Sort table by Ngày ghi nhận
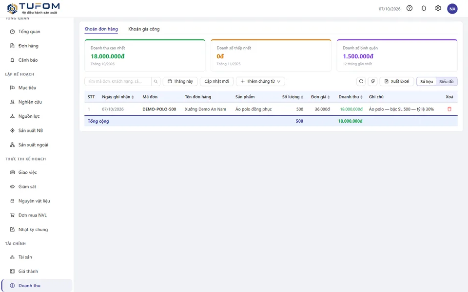The image size is (468, 292). tap(118, 97)
